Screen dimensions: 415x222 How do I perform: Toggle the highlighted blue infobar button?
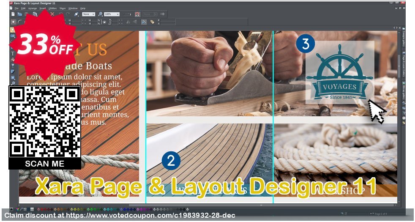coord(144,22)
